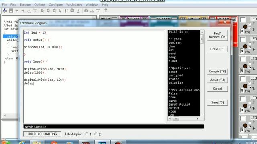Click 'word' in the built-ins list
The width and height of the screenshot is (257, 144).
(172, 54)
